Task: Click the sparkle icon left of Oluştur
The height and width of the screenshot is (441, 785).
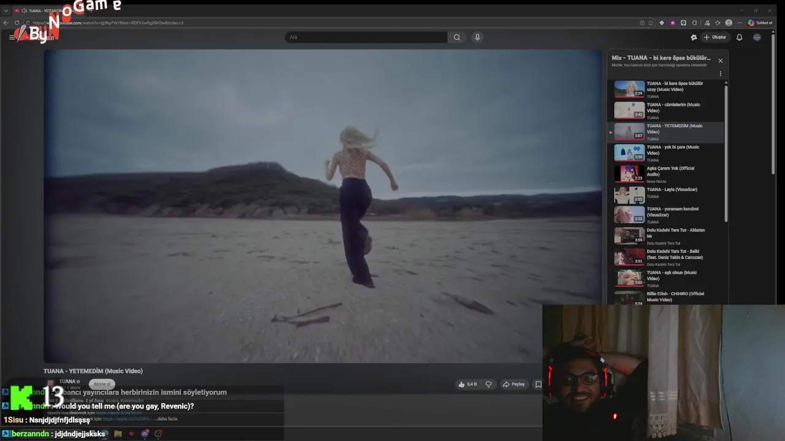Action: coord(694,37)
